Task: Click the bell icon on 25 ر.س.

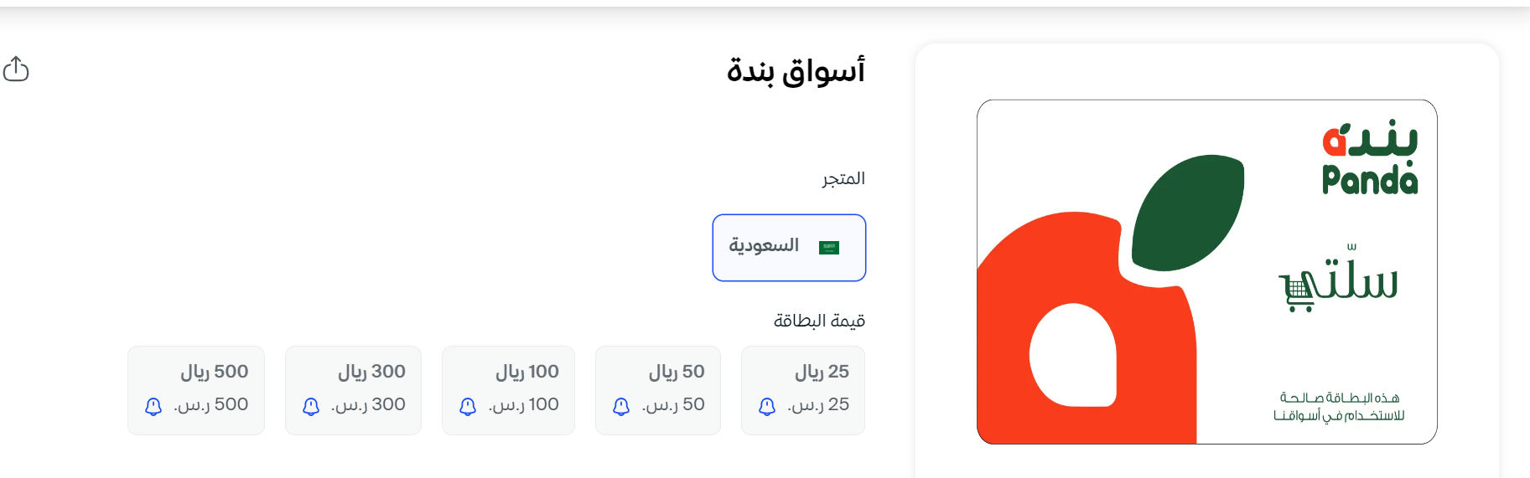Action: coord(767,407)
